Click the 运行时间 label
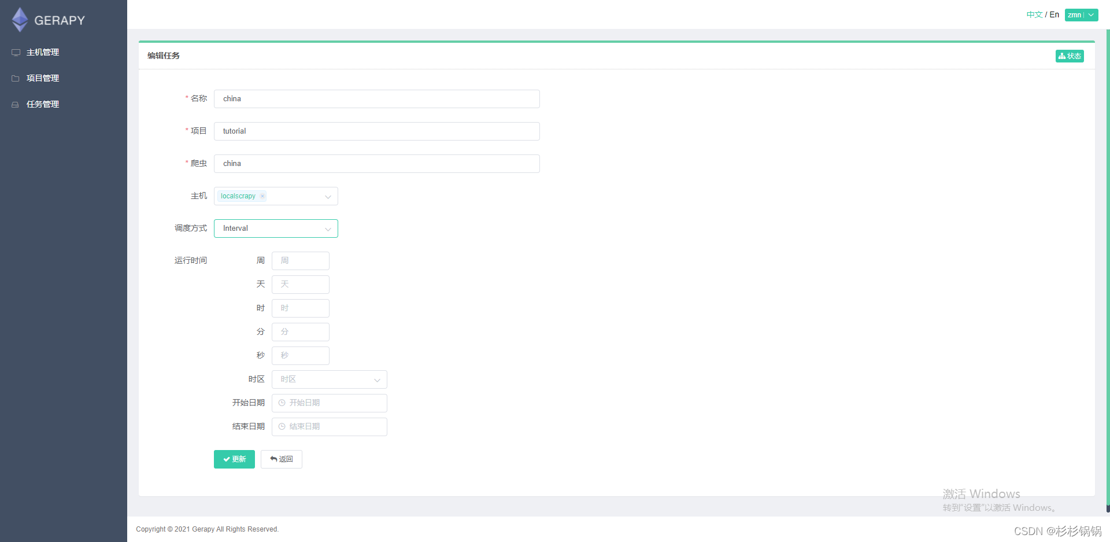Image resolution: width=1110 pixels, height=542 pixels. pos(191,260)
